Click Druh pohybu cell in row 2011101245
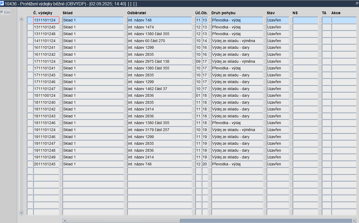 (237, 164)
